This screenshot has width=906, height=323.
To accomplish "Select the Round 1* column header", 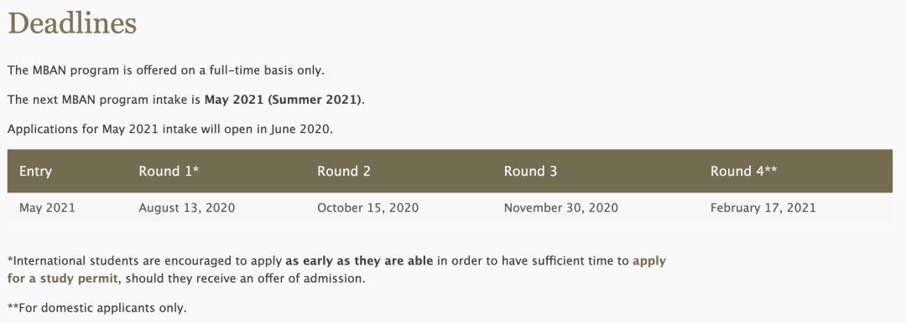I will [169, 172].
